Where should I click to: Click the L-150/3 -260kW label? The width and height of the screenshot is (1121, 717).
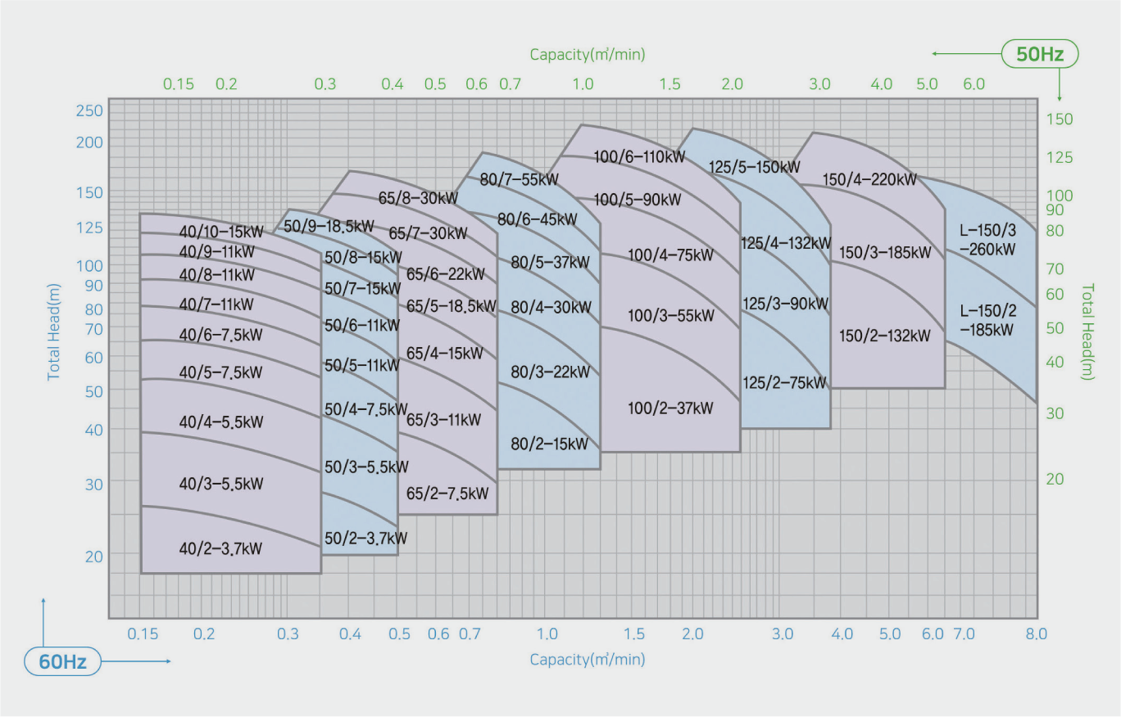[987, 240]
